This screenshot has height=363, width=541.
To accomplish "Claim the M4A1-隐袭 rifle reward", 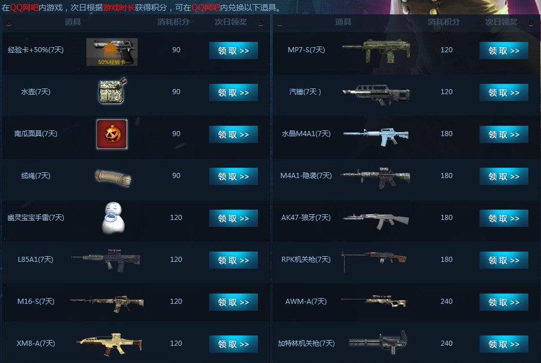I will click(504, 176).
